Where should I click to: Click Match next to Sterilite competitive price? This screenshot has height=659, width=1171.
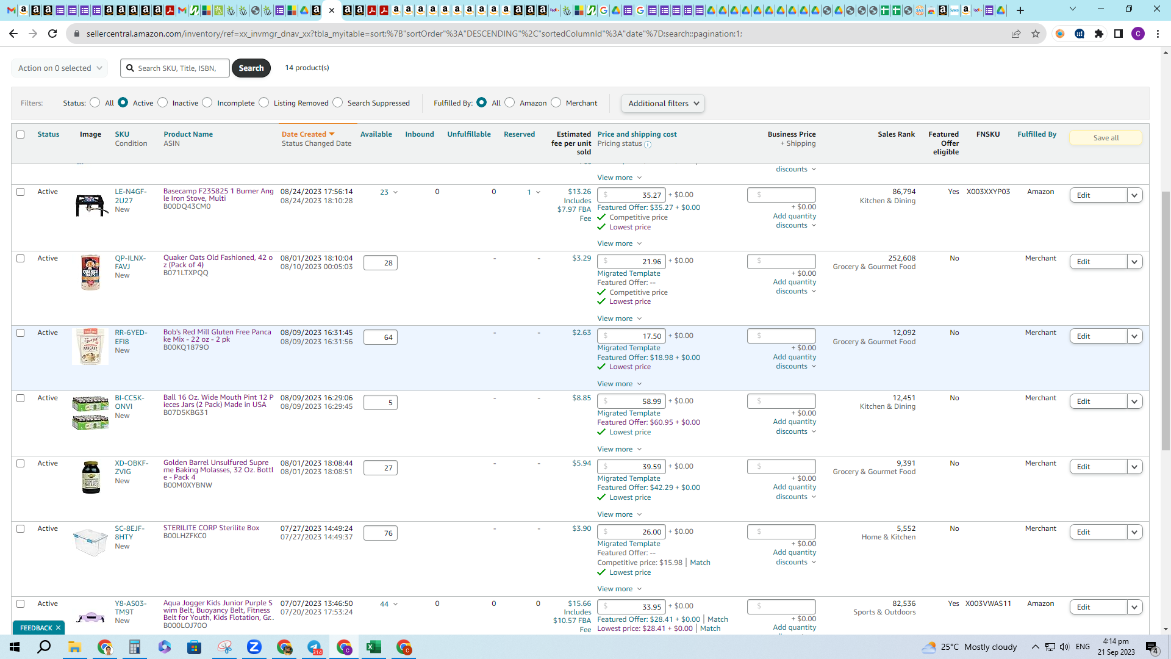tap(700, 563)
